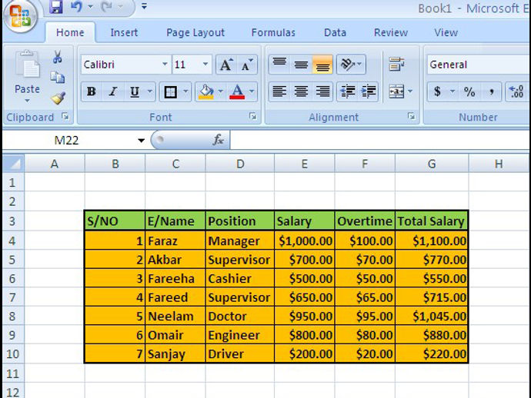Click the Increase Decimal icon
The image size is (531, 398).
517,91
